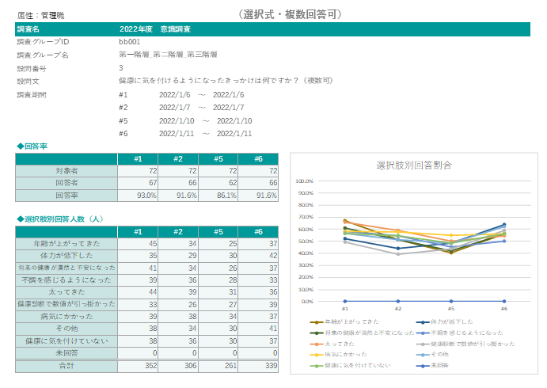Screen dimensions: 547x388
Task: Select the chart title 選択肢別回答割合
Action: (414, 165)
